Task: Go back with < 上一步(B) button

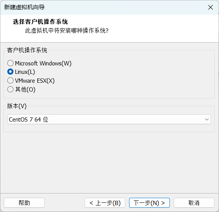Action: coord(105,203)
